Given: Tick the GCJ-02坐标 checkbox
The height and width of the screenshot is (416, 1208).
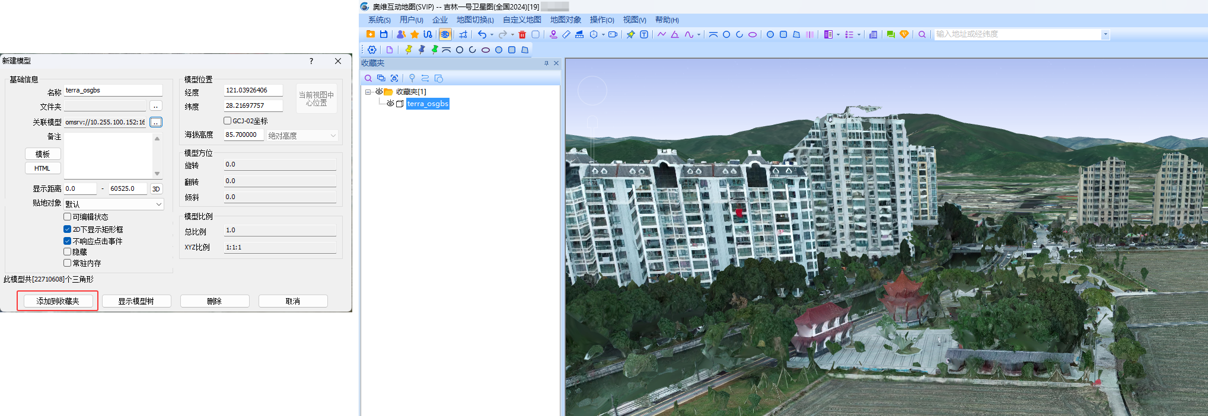Looking at the screenshot, I should coord(227,121).
